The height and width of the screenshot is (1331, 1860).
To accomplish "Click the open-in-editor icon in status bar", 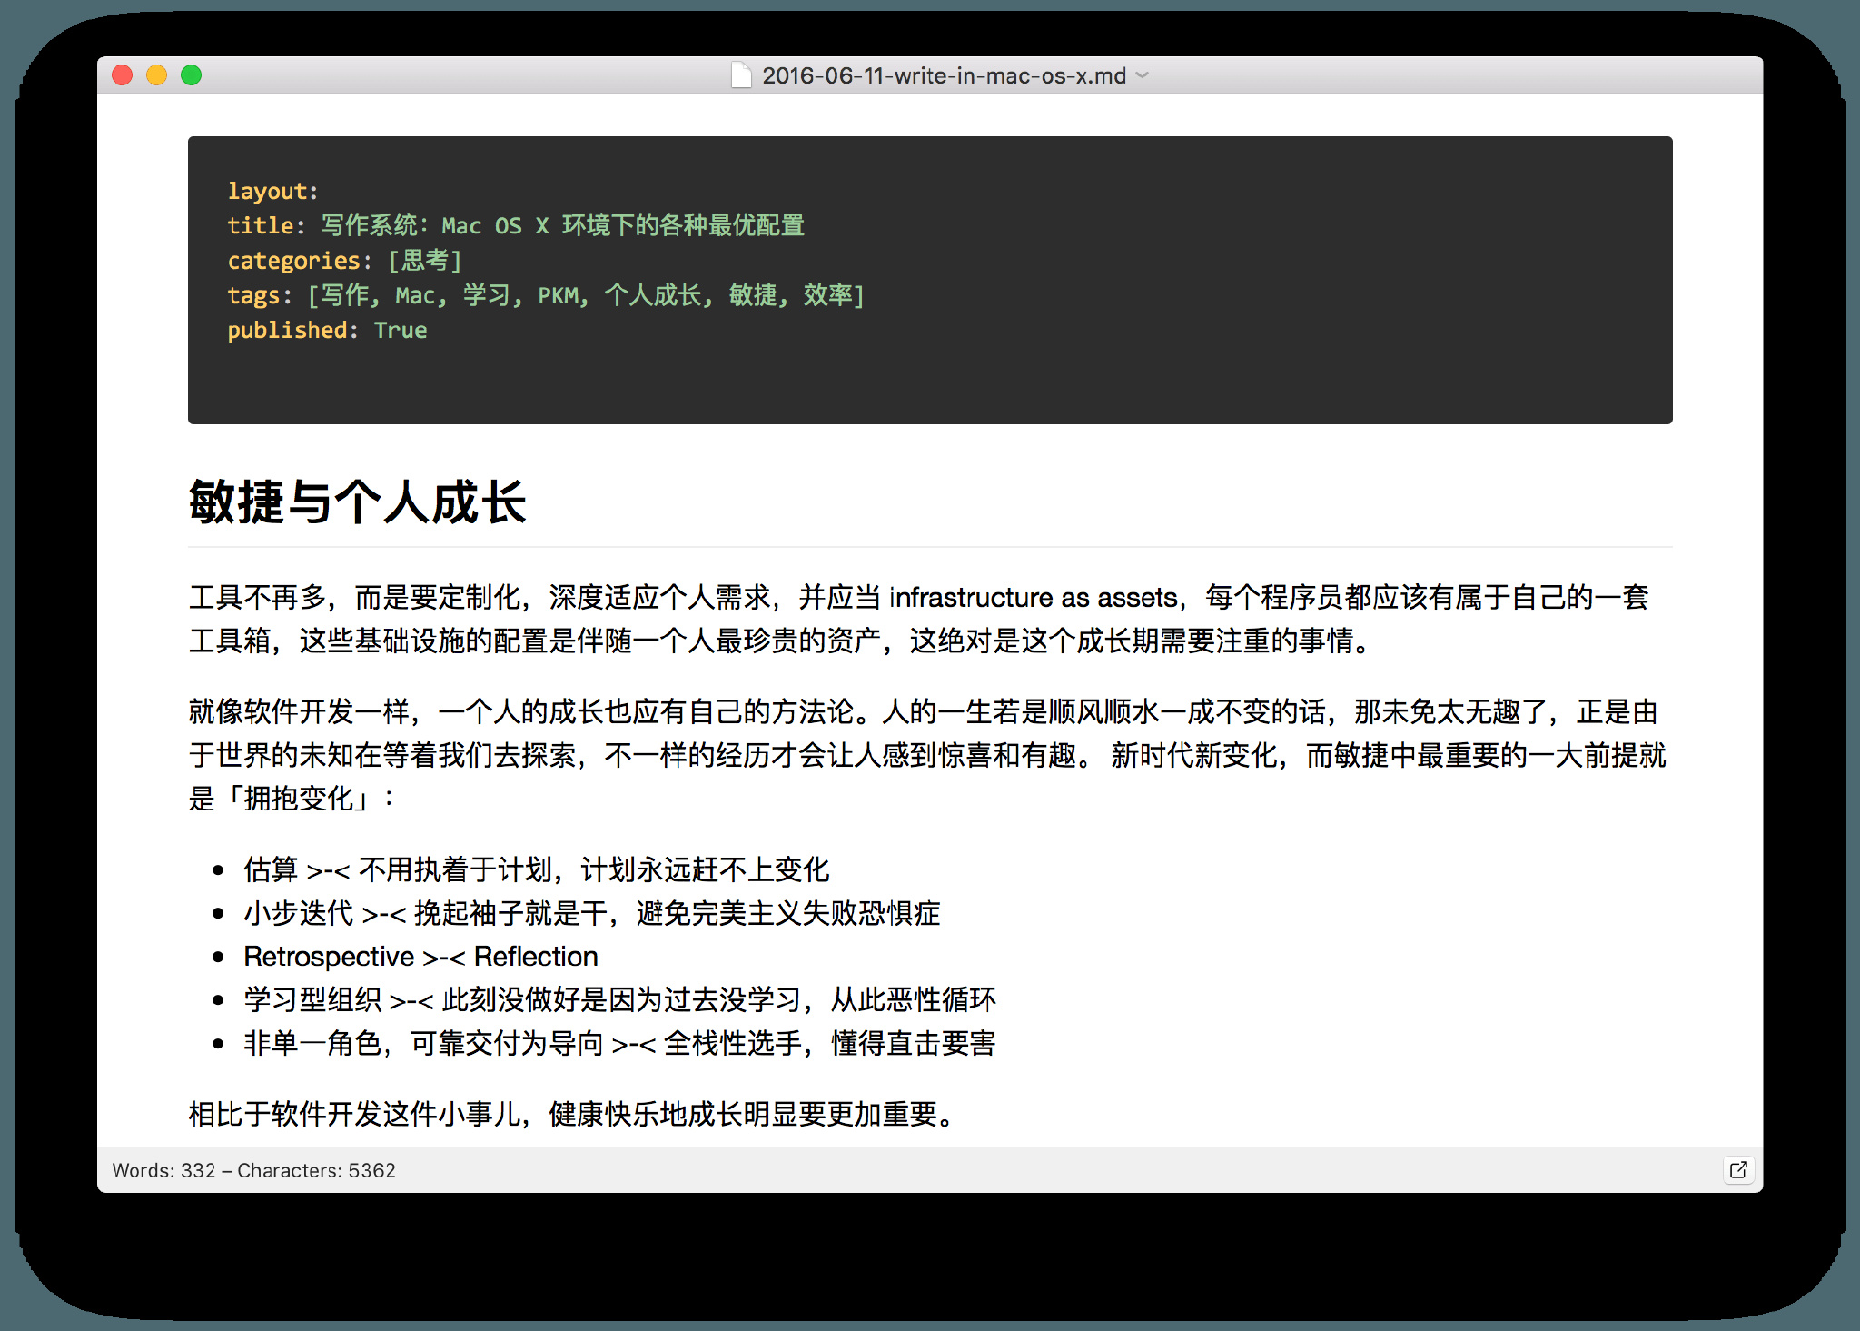I will coord(1737,1170).
